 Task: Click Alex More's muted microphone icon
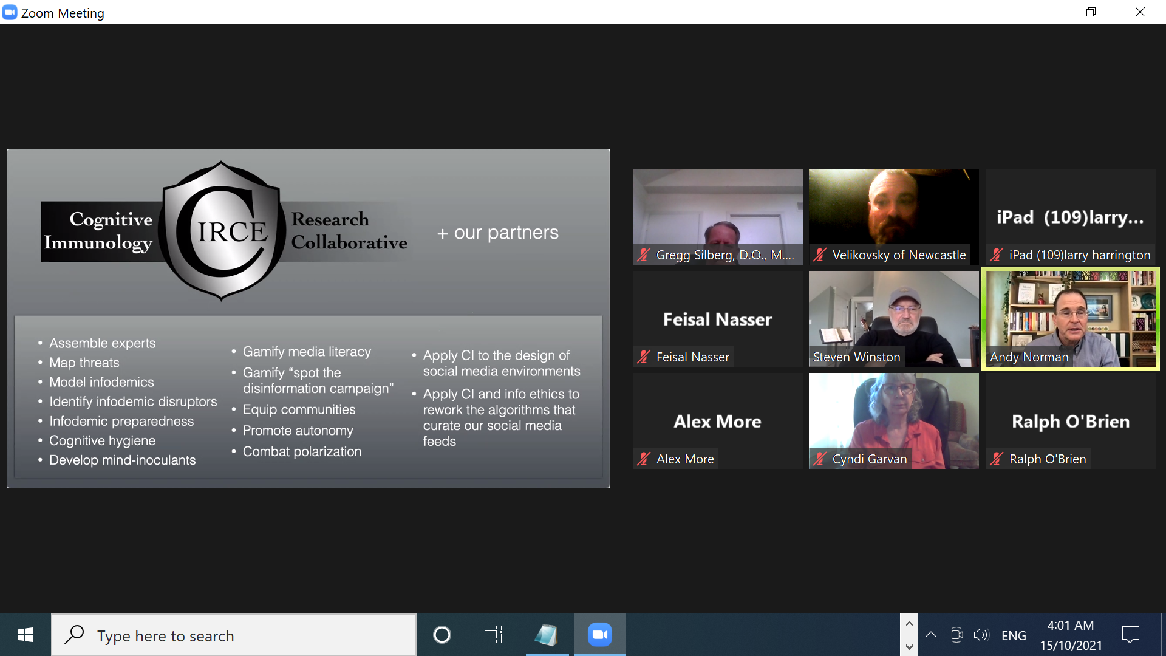point(643,459)
